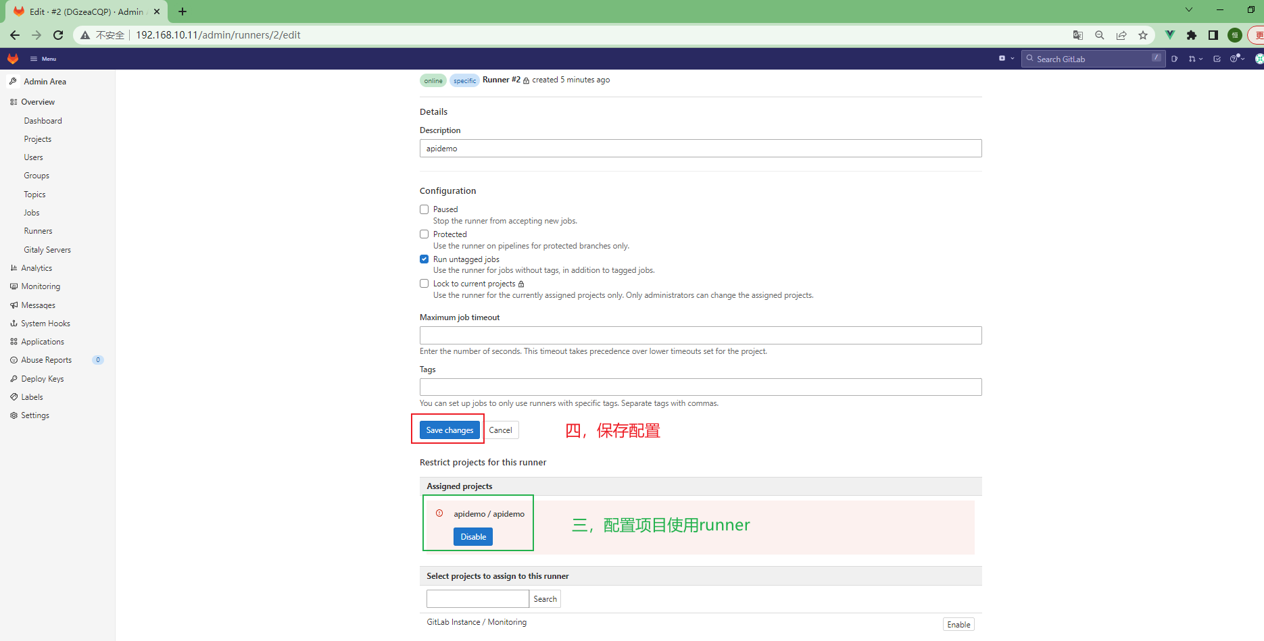
Task: Go to Groups in sidebar
Action: click(37, 176)
